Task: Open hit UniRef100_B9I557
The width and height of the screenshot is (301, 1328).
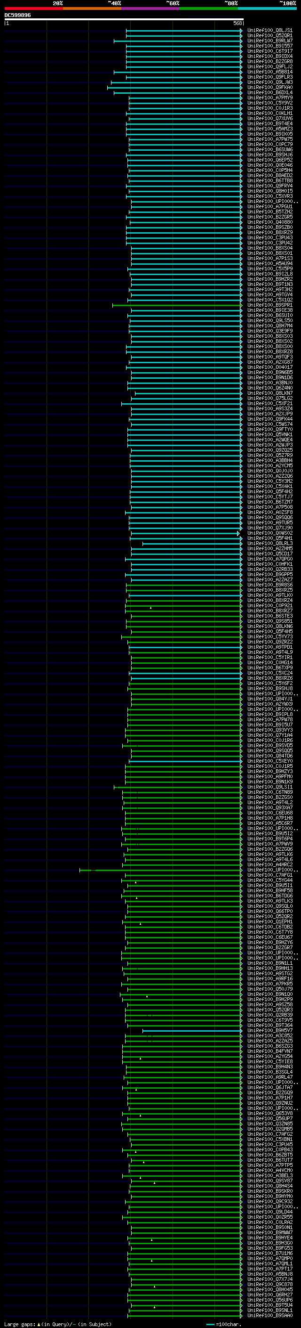Action: tap(270, 46)
